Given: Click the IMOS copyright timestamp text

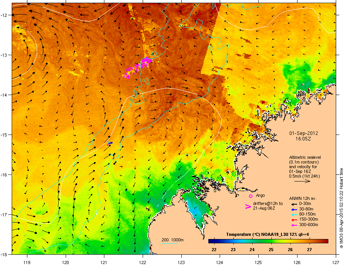Looking at the screenshot, I should point(341,208).
